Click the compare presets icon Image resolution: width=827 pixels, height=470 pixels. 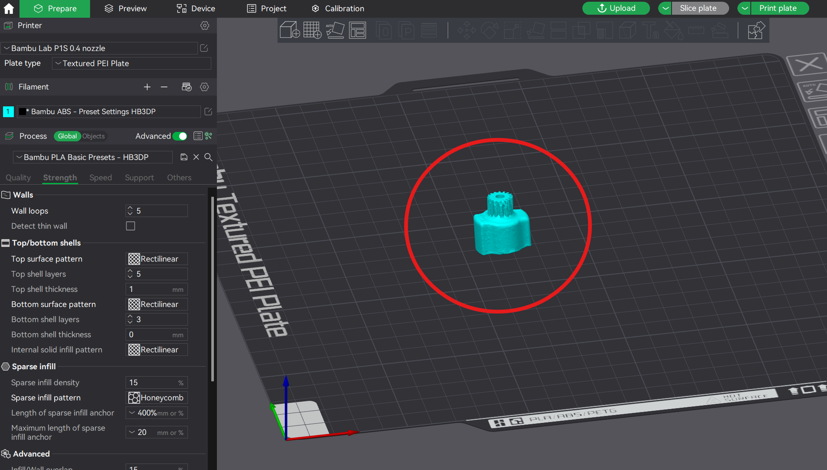[209, 136]
